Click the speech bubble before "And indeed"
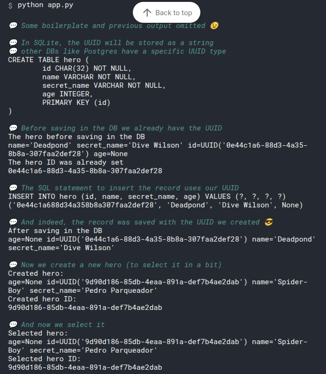 point(13,222)
